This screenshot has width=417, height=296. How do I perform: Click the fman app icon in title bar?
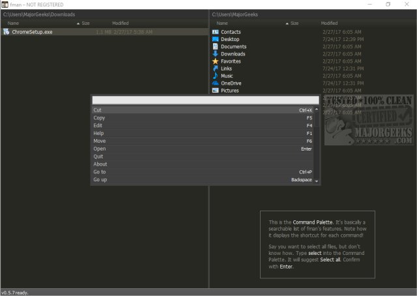(5, 5)
